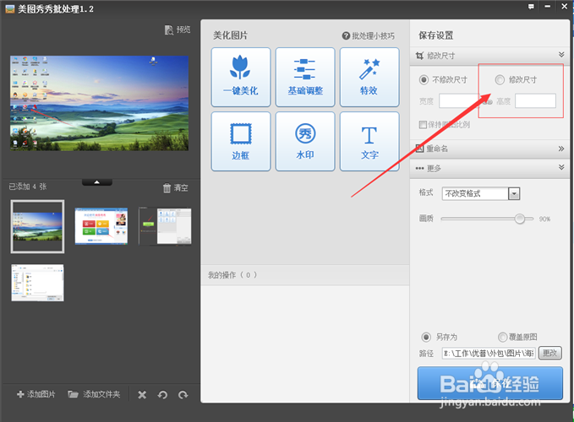Open the 特效 effects tool

point(369,77)
